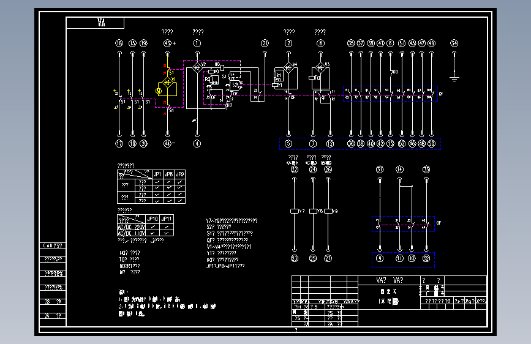The width and height of the screenshot is (531, 344).
Task: Select terminal circle numbered 18
Action: coord(119,43)
